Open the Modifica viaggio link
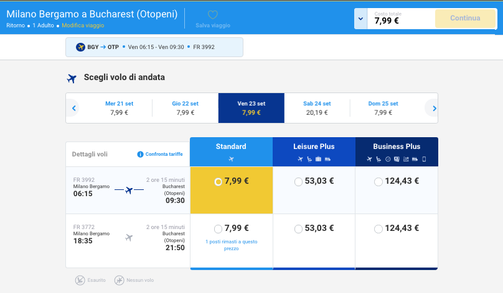503x293 pixels. click(83, 25)
